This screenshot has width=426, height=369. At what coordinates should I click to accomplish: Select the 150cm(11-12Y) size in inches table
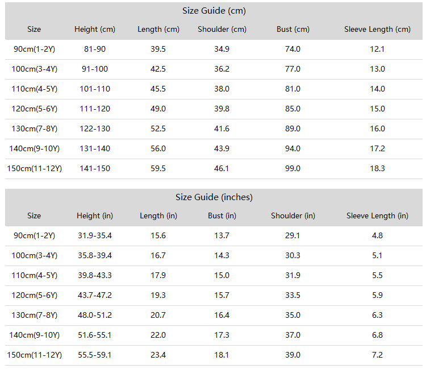pos(35,355)
